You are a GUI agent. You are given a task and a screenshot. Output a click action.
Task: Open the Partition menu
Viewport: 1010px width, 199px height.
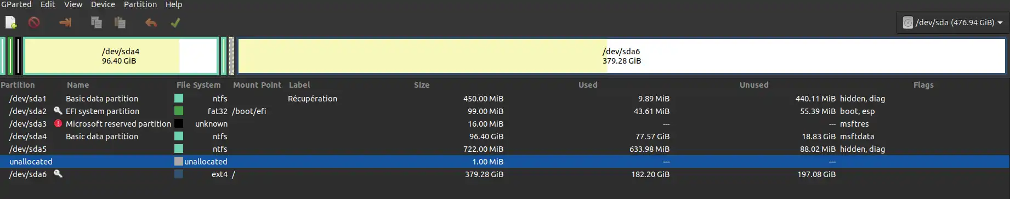pos(140,4)
